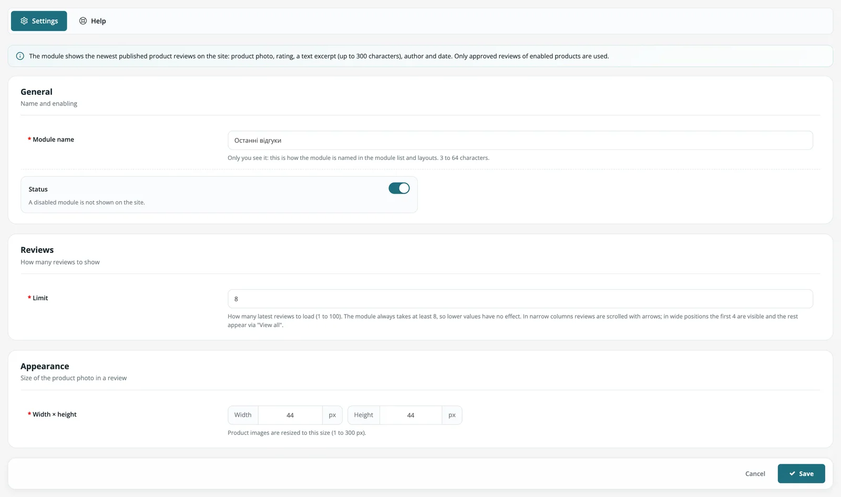Viewport: 841px width, 497px height.
Task: Click the info circle icon in notice
Action: click(20, 56)
